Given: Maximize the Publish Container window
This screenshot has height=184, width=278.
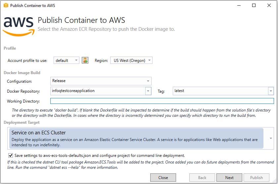Looking at the screenshot, I should [254, 5].
